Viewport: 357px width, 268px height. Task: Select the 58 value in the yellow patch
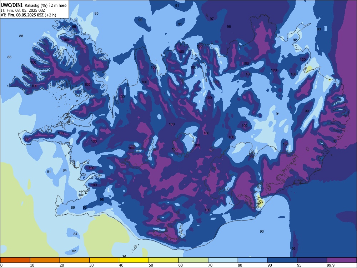261,202
